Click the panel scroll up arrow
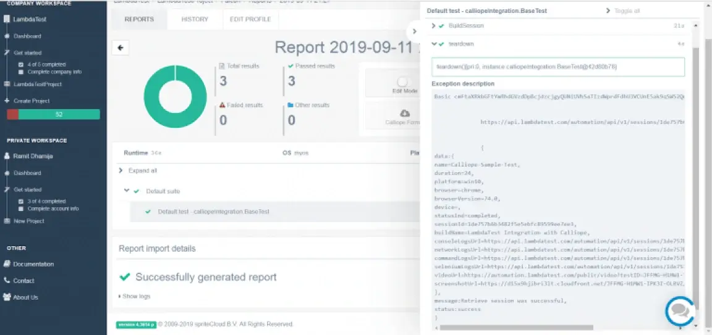This screenshot has width=712, height=335. 696,26
